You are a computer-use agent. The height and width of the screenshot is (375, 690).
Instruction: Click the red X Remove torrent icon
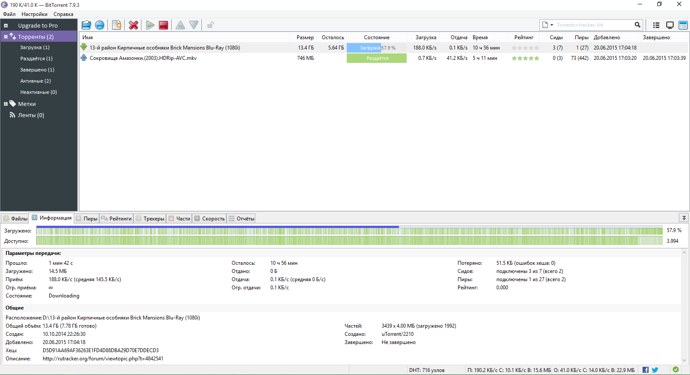point(133,25)
